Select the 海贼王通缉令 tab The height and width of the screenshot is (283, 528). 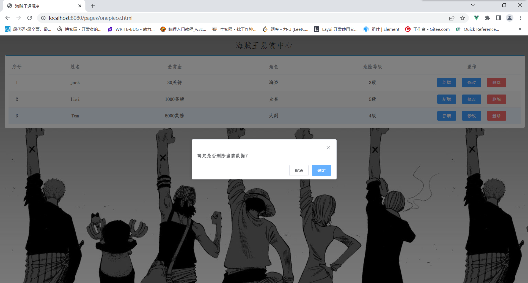point(44,6)
